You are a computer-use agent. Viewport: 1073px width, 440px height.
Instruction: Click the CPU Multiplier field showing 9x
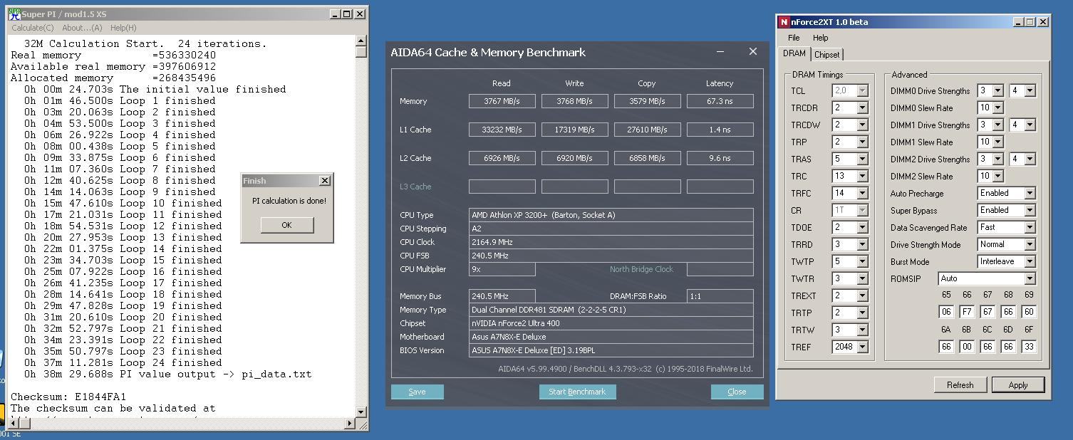pos(502,269)
